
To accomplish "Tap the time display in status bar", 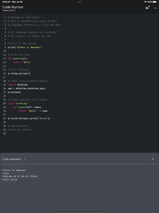I will click(x=6, y=2).
